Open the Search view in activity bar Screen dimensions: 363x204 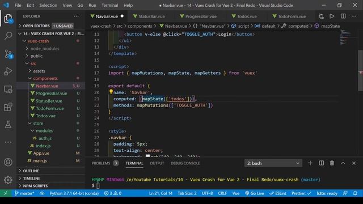pos(8,36)
